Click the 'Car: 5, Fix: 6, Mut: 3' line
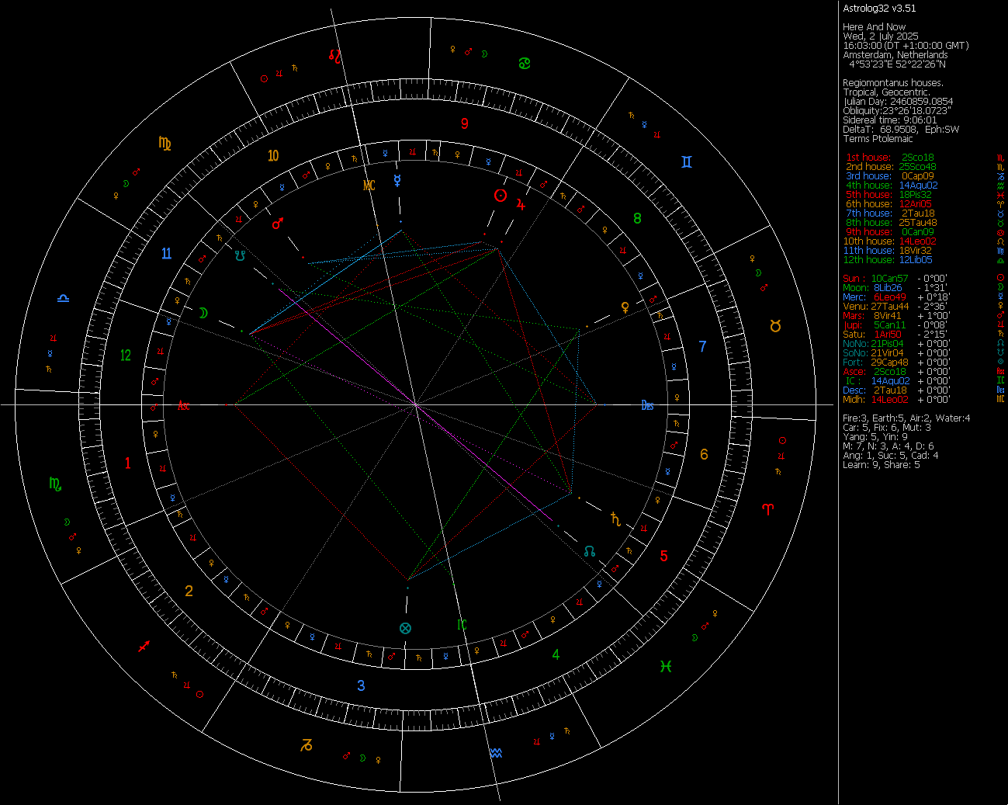1008x805 pixels. pyautogui.click(x=887, y=428)
